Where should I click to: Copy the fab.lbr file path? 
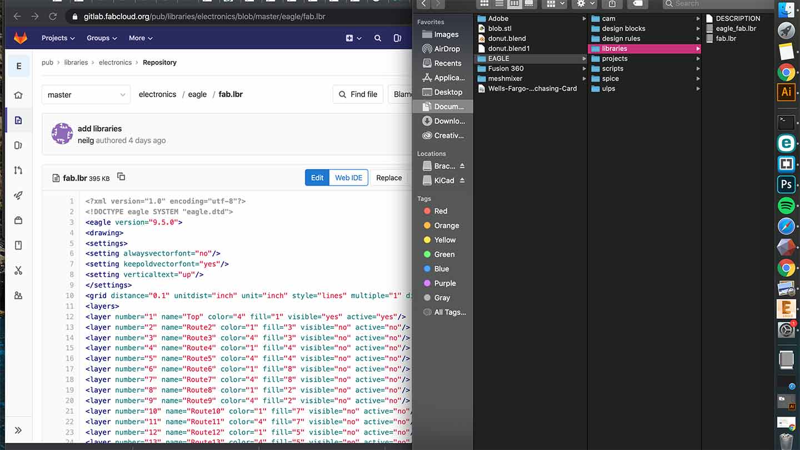click(121, 177)
